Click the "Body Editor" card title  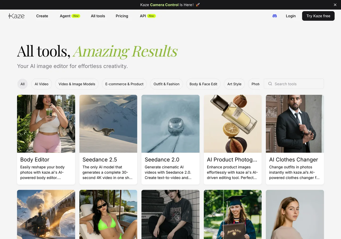coord(35,160)
